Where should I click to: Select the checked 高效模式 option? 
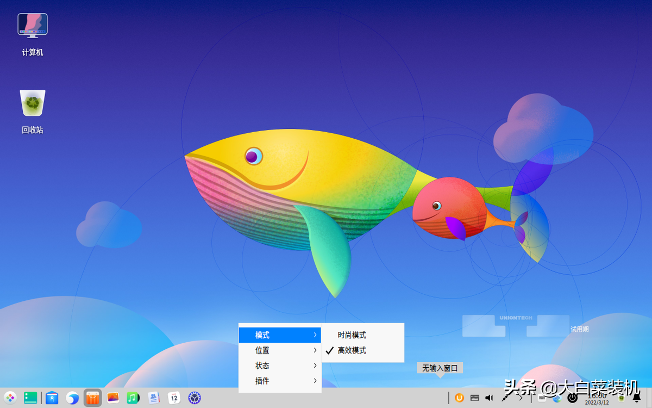pos(363,350)
